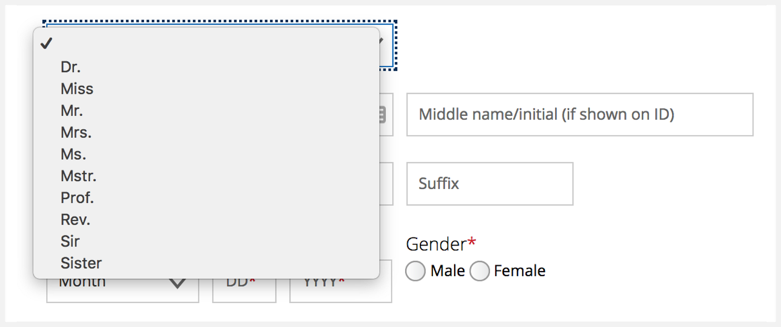The height and width of the screenshot is (327, 781).
Task: Pick Mr. from the title options
Action: [x=72, y=111]
